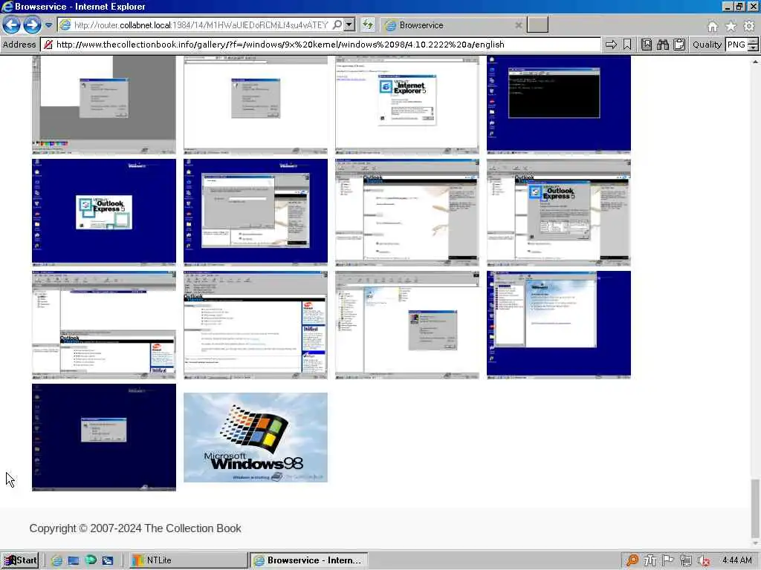Image resolution: width=761 pixels, height=570 pixels.
Task: Click the Quality PNG selector field
Action: [736, 45]
